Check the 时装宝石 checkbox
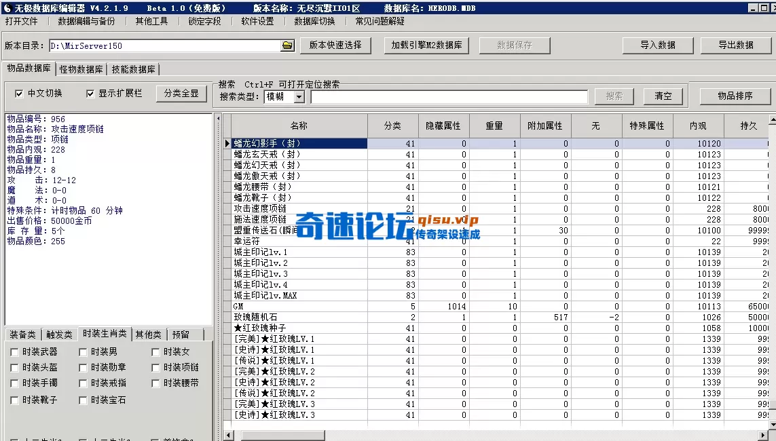The height and width of the screenshot is (441, 776). point(83,400)
